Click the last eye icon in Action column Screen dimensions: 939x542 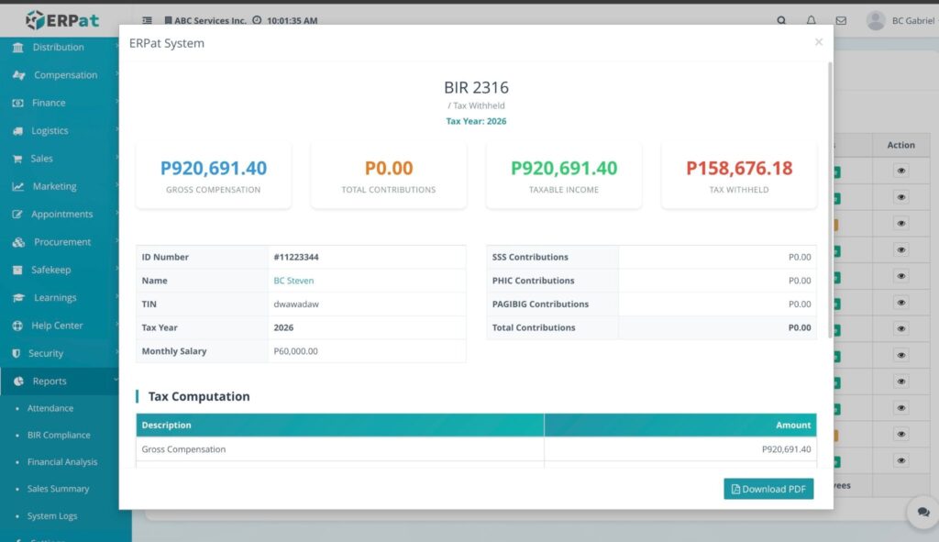[x=900, y=461]
